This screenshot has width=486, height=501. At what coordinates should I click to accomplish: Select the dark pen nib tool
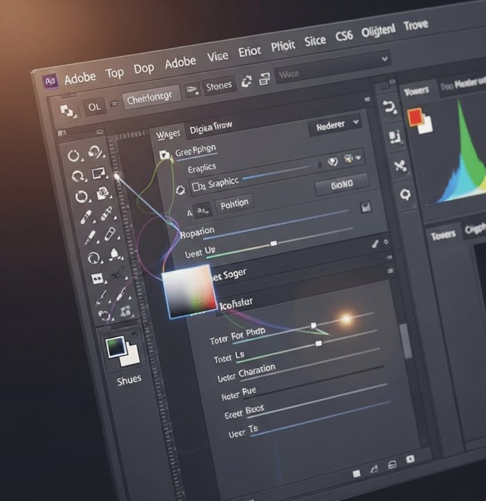click(118, 274)
